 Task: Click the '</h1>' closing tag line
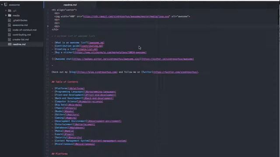[55, 30]
